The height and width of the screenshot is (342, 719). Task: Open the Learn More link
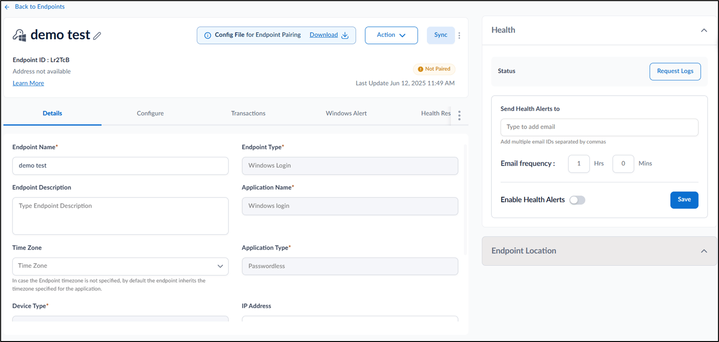[28, 83]
